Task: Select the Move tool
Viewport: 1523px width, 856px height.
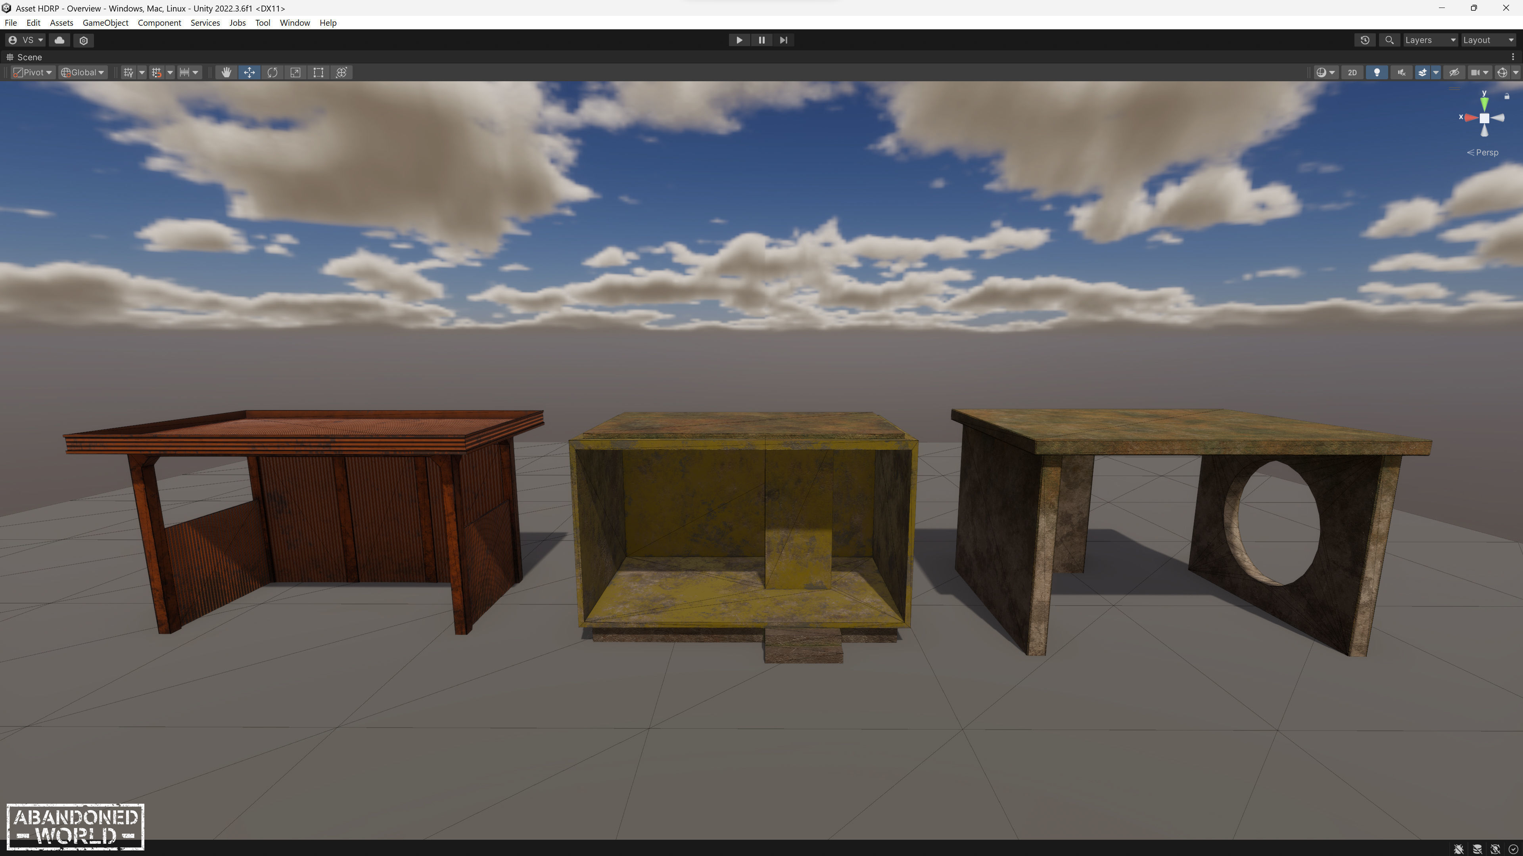Action: click(x=249, y=73)
